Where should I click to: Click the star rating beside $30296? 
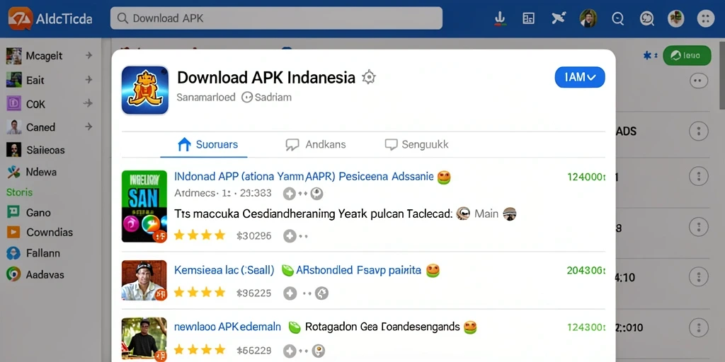[199, 235]
